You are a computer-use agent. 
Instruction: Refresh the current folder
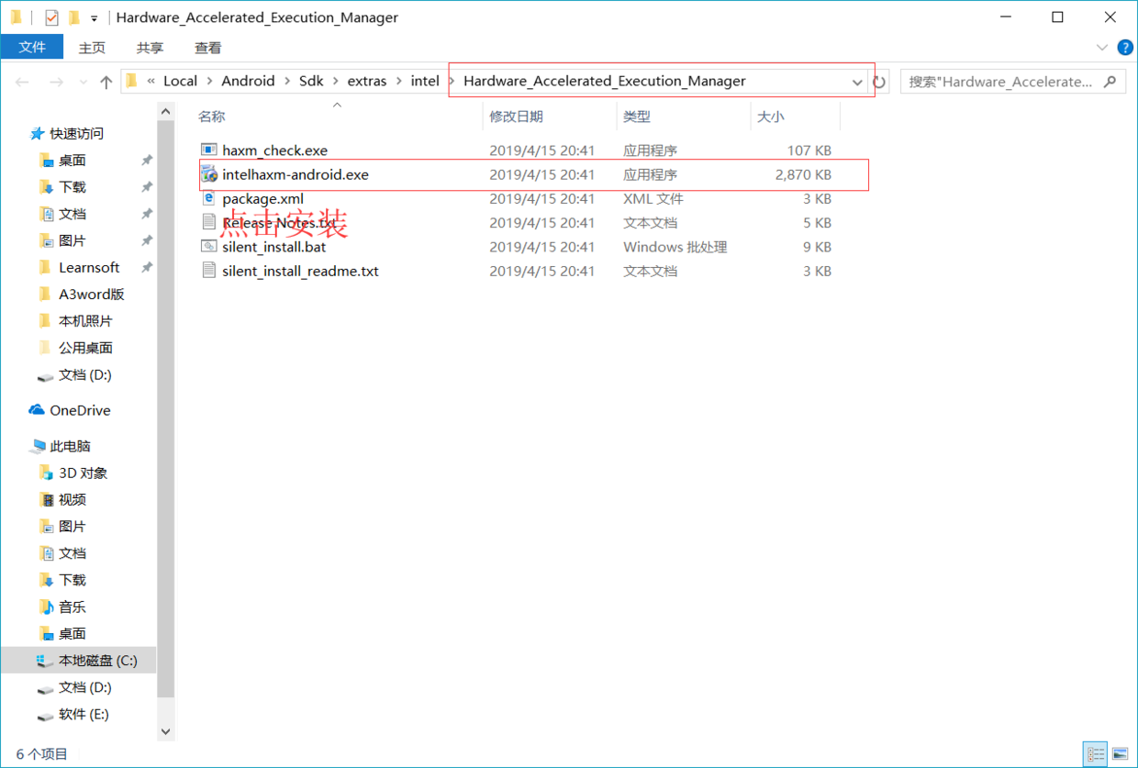(879, 82)
